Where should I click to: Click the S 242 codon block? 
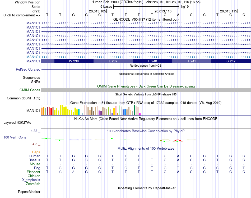(231, 61)
